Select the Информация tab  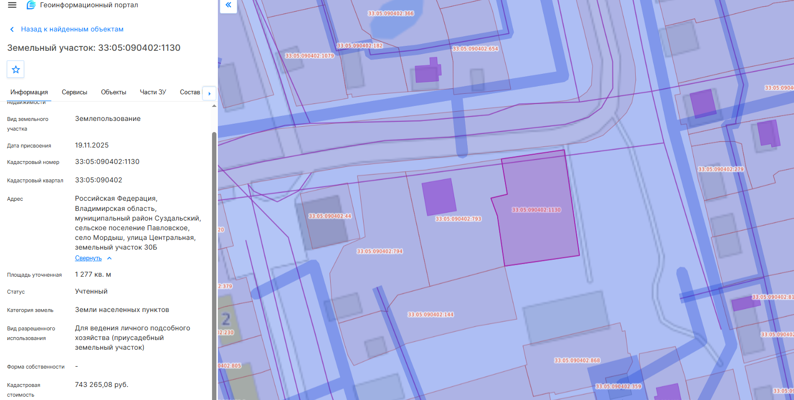(29, 92)
